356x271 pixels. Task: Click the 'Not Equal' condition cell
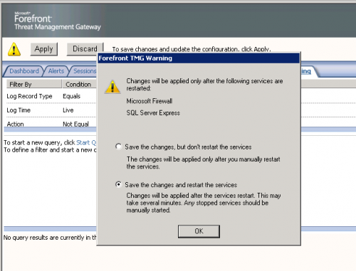(75, 124)
